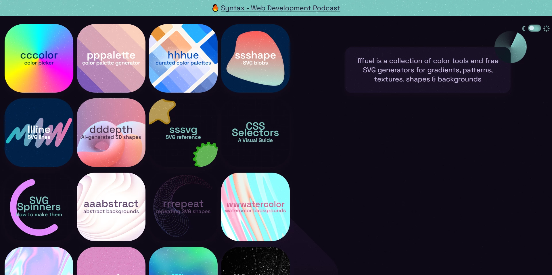Viewport: 552px width, 275px height.
Task: Follow the Syntax Web Development Podcast link
Action: coord(280,8)
